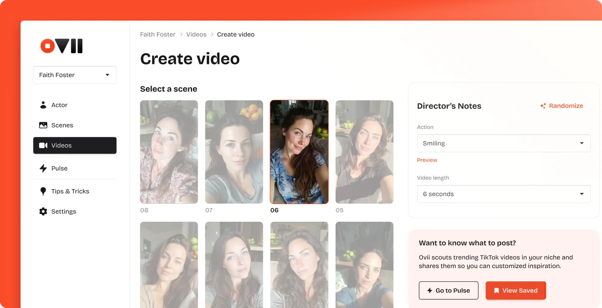Click the Videos camera icon
Viewport: 602px width, 308px height.
pyautogui.click(x=43, y=145)
